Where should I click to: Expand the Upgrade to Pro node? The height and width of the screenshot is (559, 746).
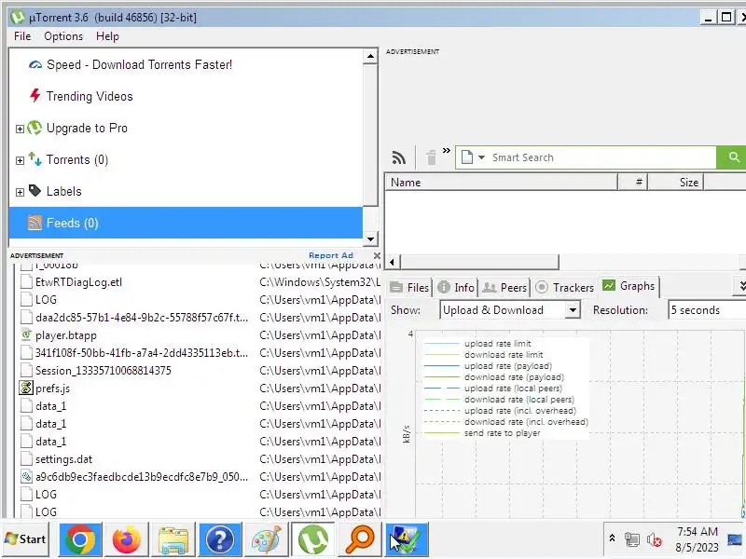pyautogui.click(x=20, y=129)
